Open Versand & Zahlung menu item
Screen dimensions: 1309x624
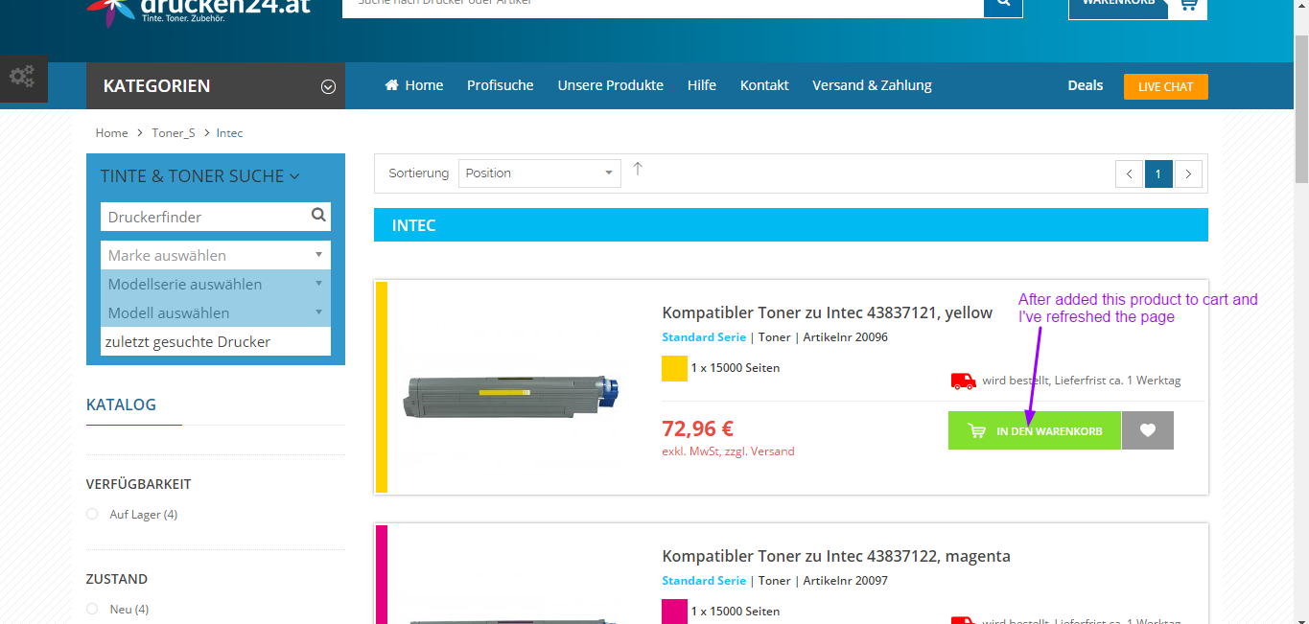coord(872,85)
